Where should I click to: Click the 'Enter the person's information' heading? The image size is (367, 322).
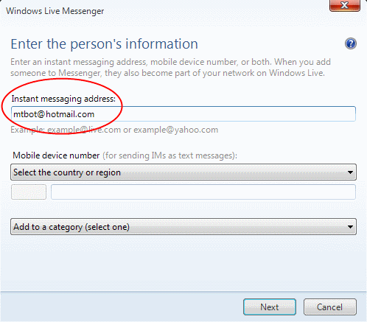coord(104,44)
